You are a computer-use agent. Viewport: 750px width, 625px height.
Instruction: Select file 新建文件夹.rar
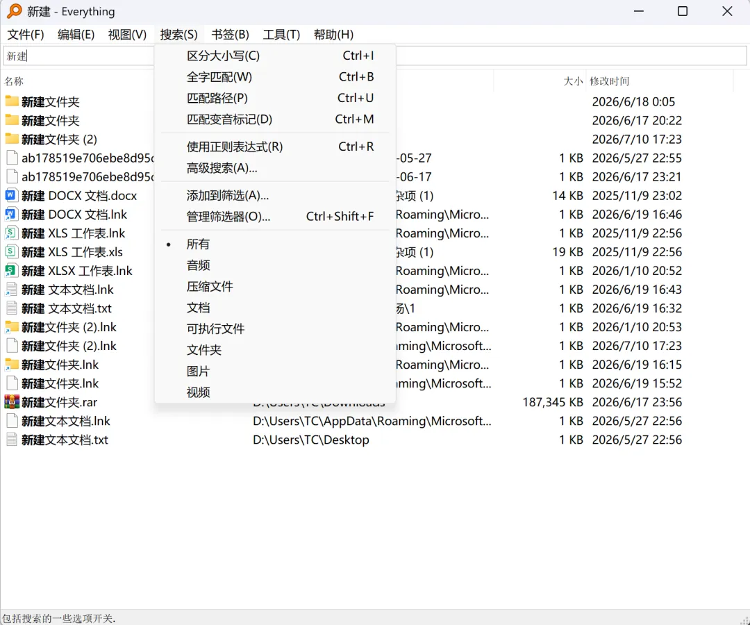[x=59, y=402]
